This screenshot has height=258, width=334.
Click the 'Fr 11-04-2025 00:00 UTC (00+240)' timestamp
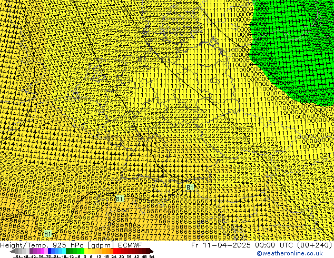[x=262, y=245]
